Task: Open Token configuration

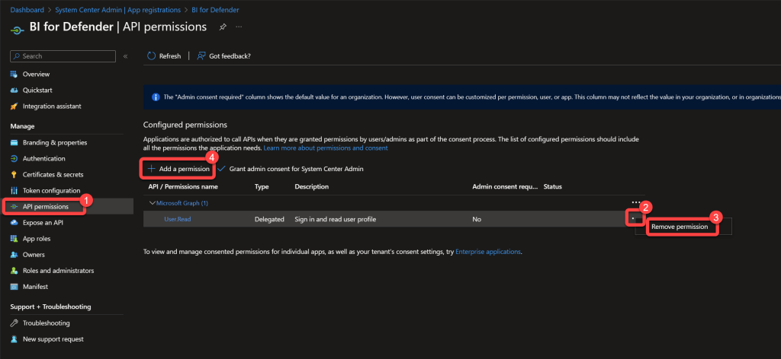Action: (x=51, y=190)
